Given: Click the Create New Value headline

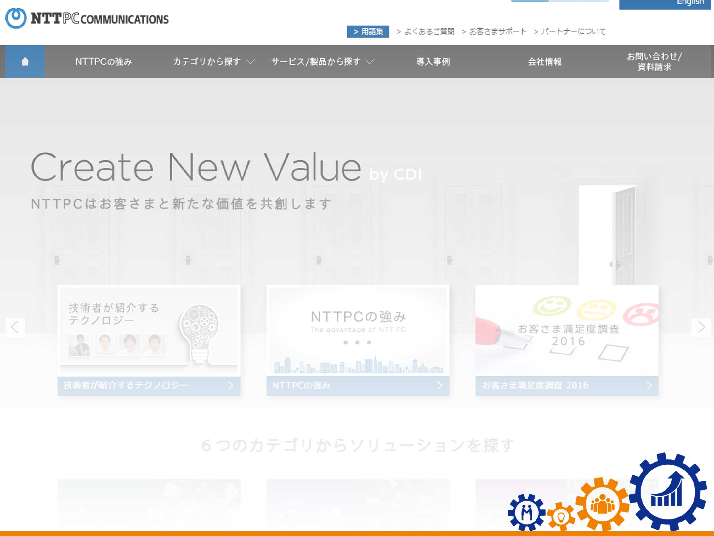Looking at the screenshot, I should tap(195, 167).
